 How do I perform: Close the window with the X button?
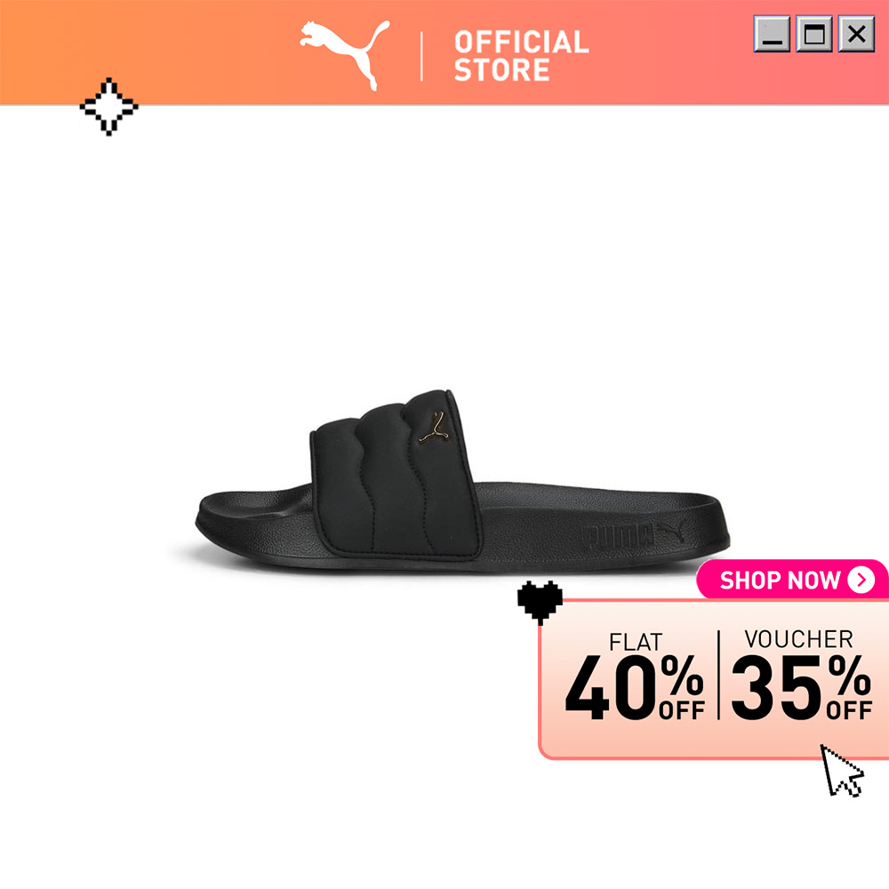point(856,34)
